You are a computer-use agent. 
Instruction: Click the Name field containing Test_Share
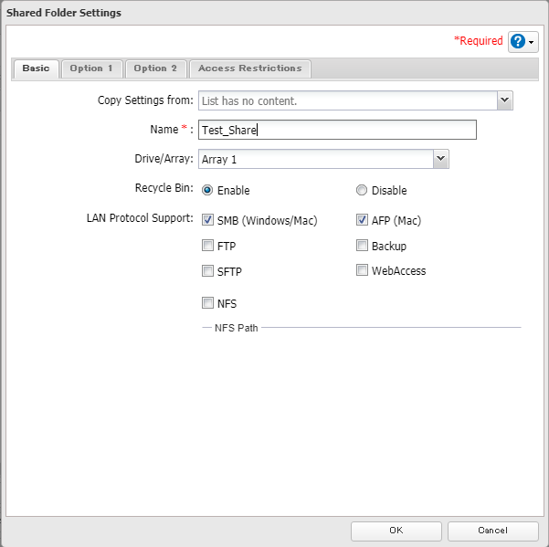(336, 130)
